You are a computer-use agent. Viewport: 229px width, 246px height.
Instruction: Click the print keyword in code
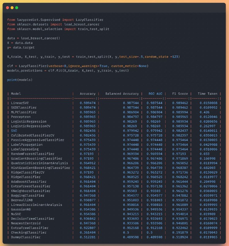point(12,80)
